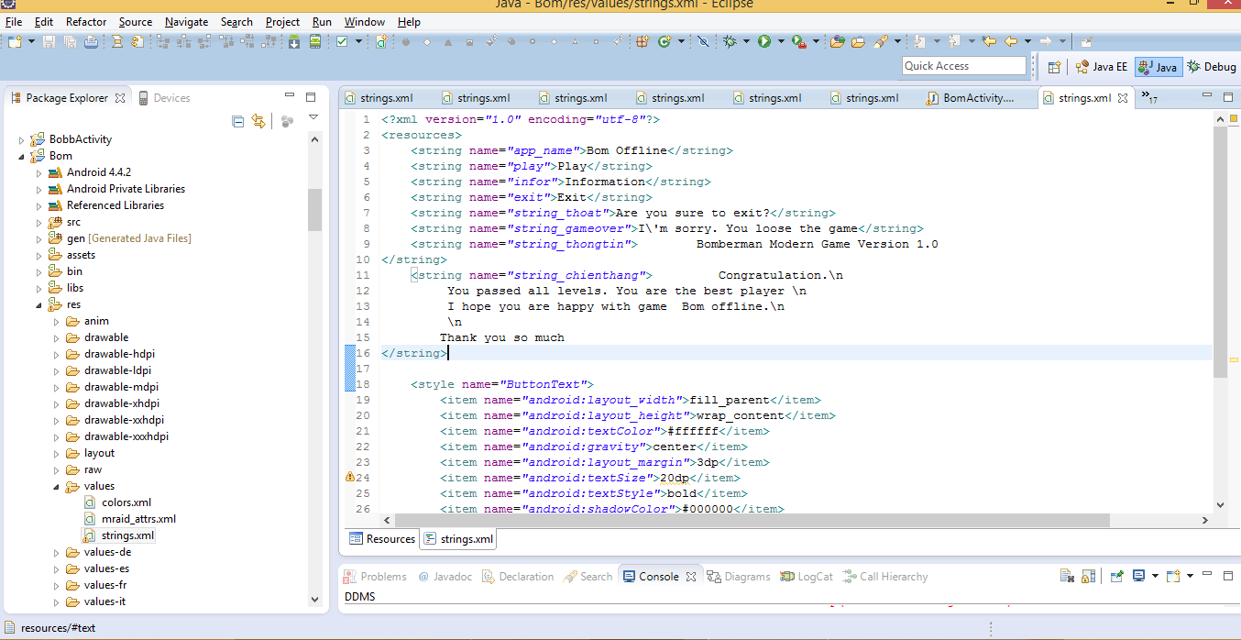The width and height of the screenshot is (1241, 640).
Task: Select the Java perspective button
Action: [x=1158, y=66]
